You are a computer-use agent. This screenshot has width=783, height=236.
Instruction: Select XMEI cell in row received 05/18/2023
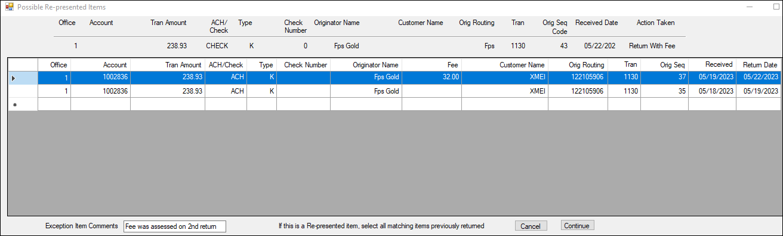505,91
